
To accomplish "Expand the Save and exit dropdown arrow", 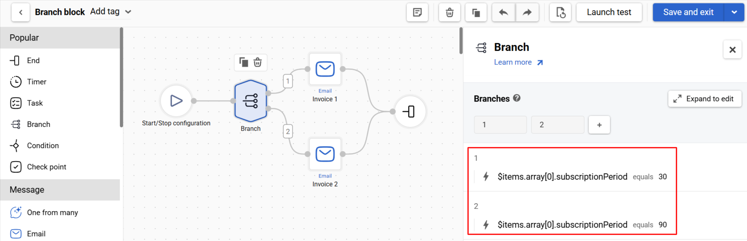I will [734, 12].
